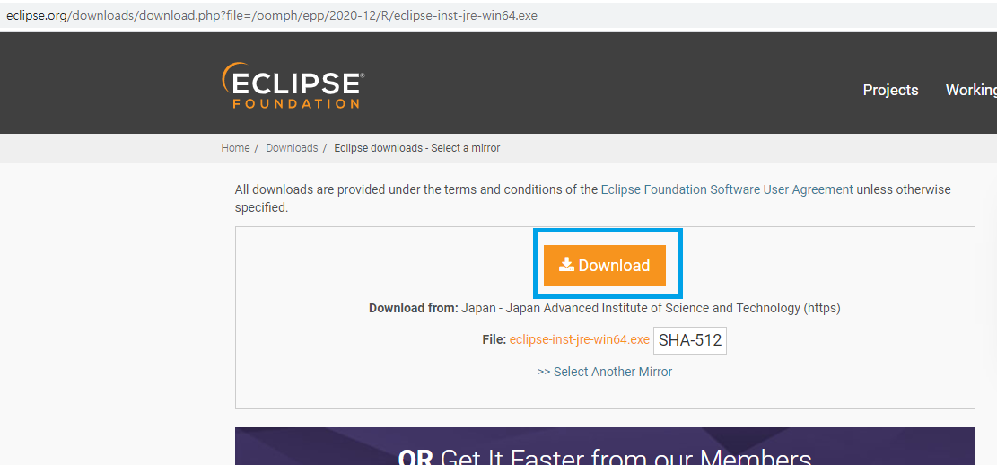Image resolution: width=997 pixels, height=465 pixels.
Task: Click the eclipse-inst-jre-win64.exe file link
Action: click(x=579, y=339)
